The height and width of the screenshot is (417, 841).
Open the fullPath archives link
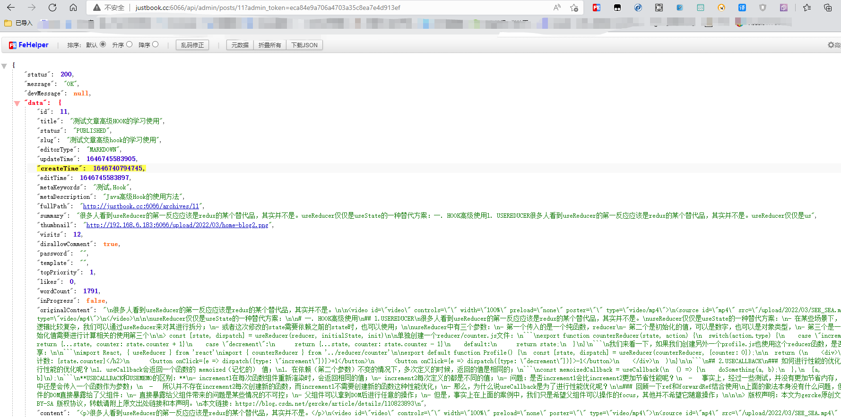141,206
